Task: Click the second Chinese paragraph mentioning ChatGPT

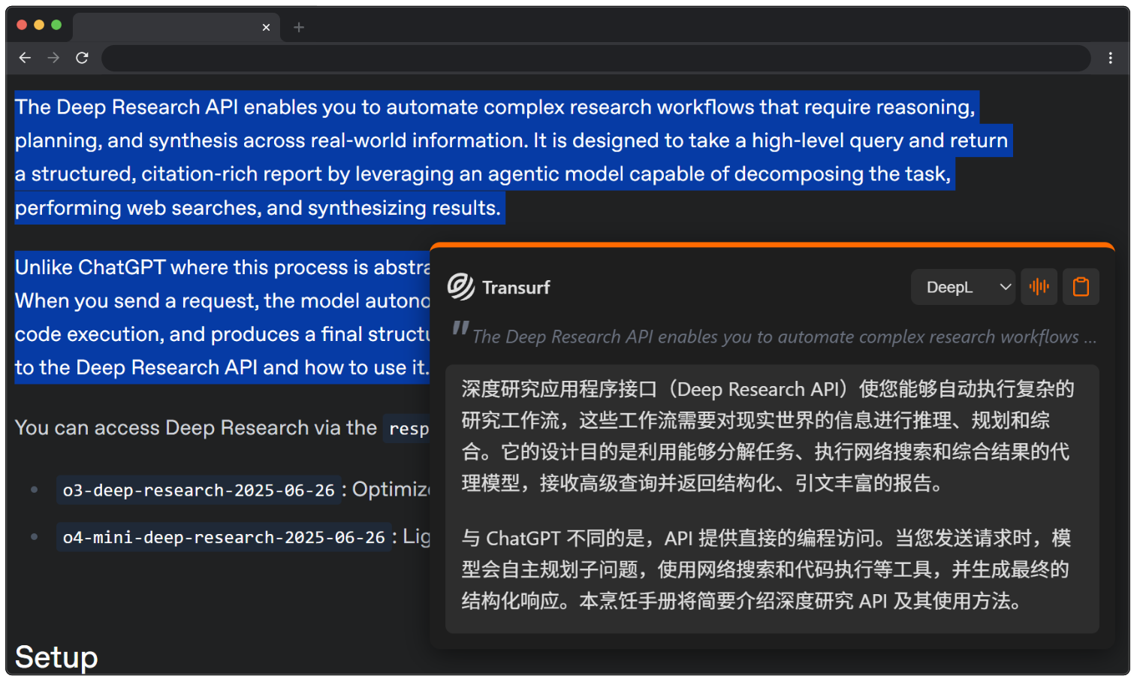Action: click(766, 569)
